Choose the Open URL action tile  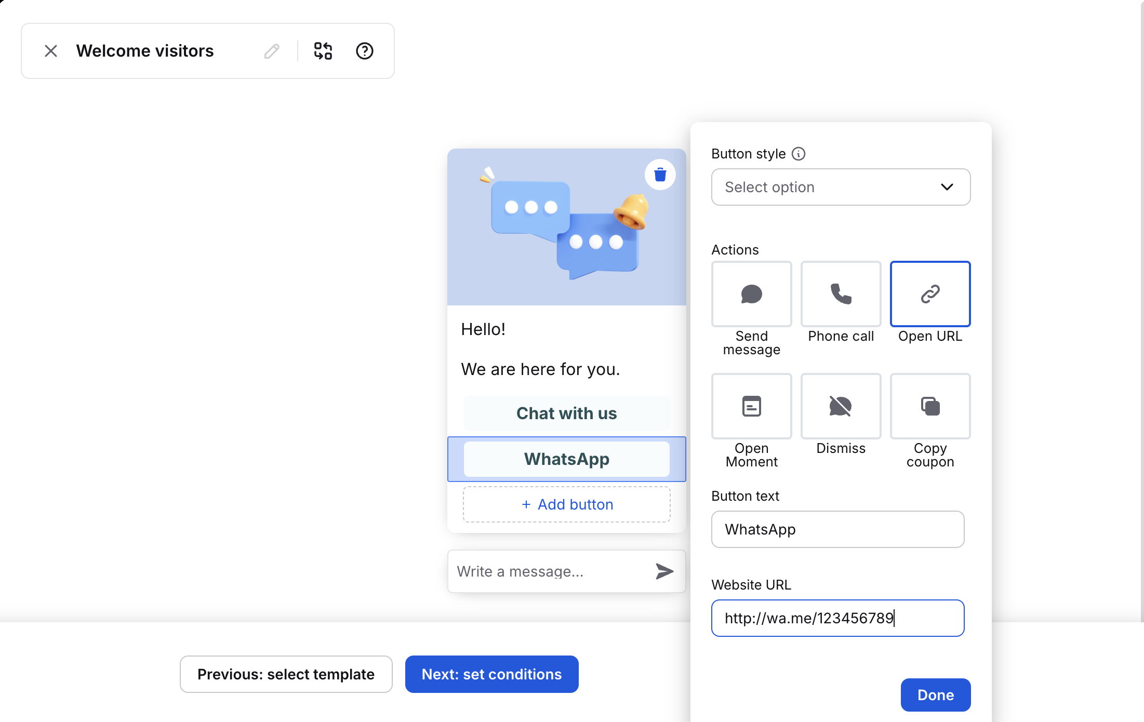[x=930, y=294]
